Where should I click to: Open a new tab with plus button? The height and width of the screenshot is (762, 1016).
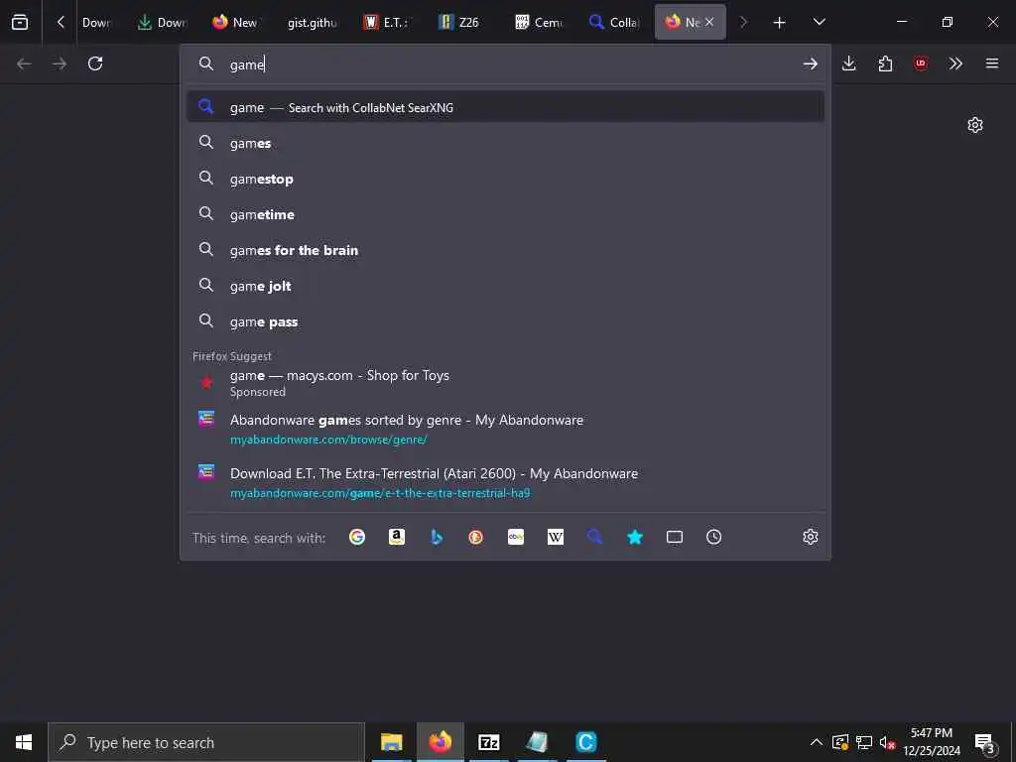tap(780, 22)
